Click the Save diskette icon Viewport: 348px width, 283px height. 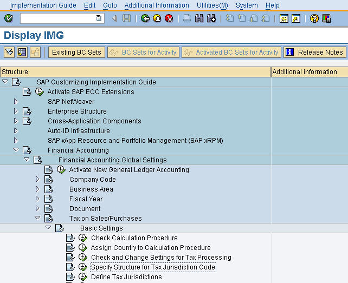[x=126, y=18]
